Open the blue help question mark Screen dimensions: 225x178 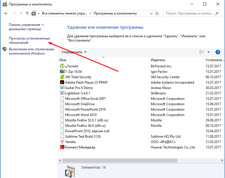(218, 52)
